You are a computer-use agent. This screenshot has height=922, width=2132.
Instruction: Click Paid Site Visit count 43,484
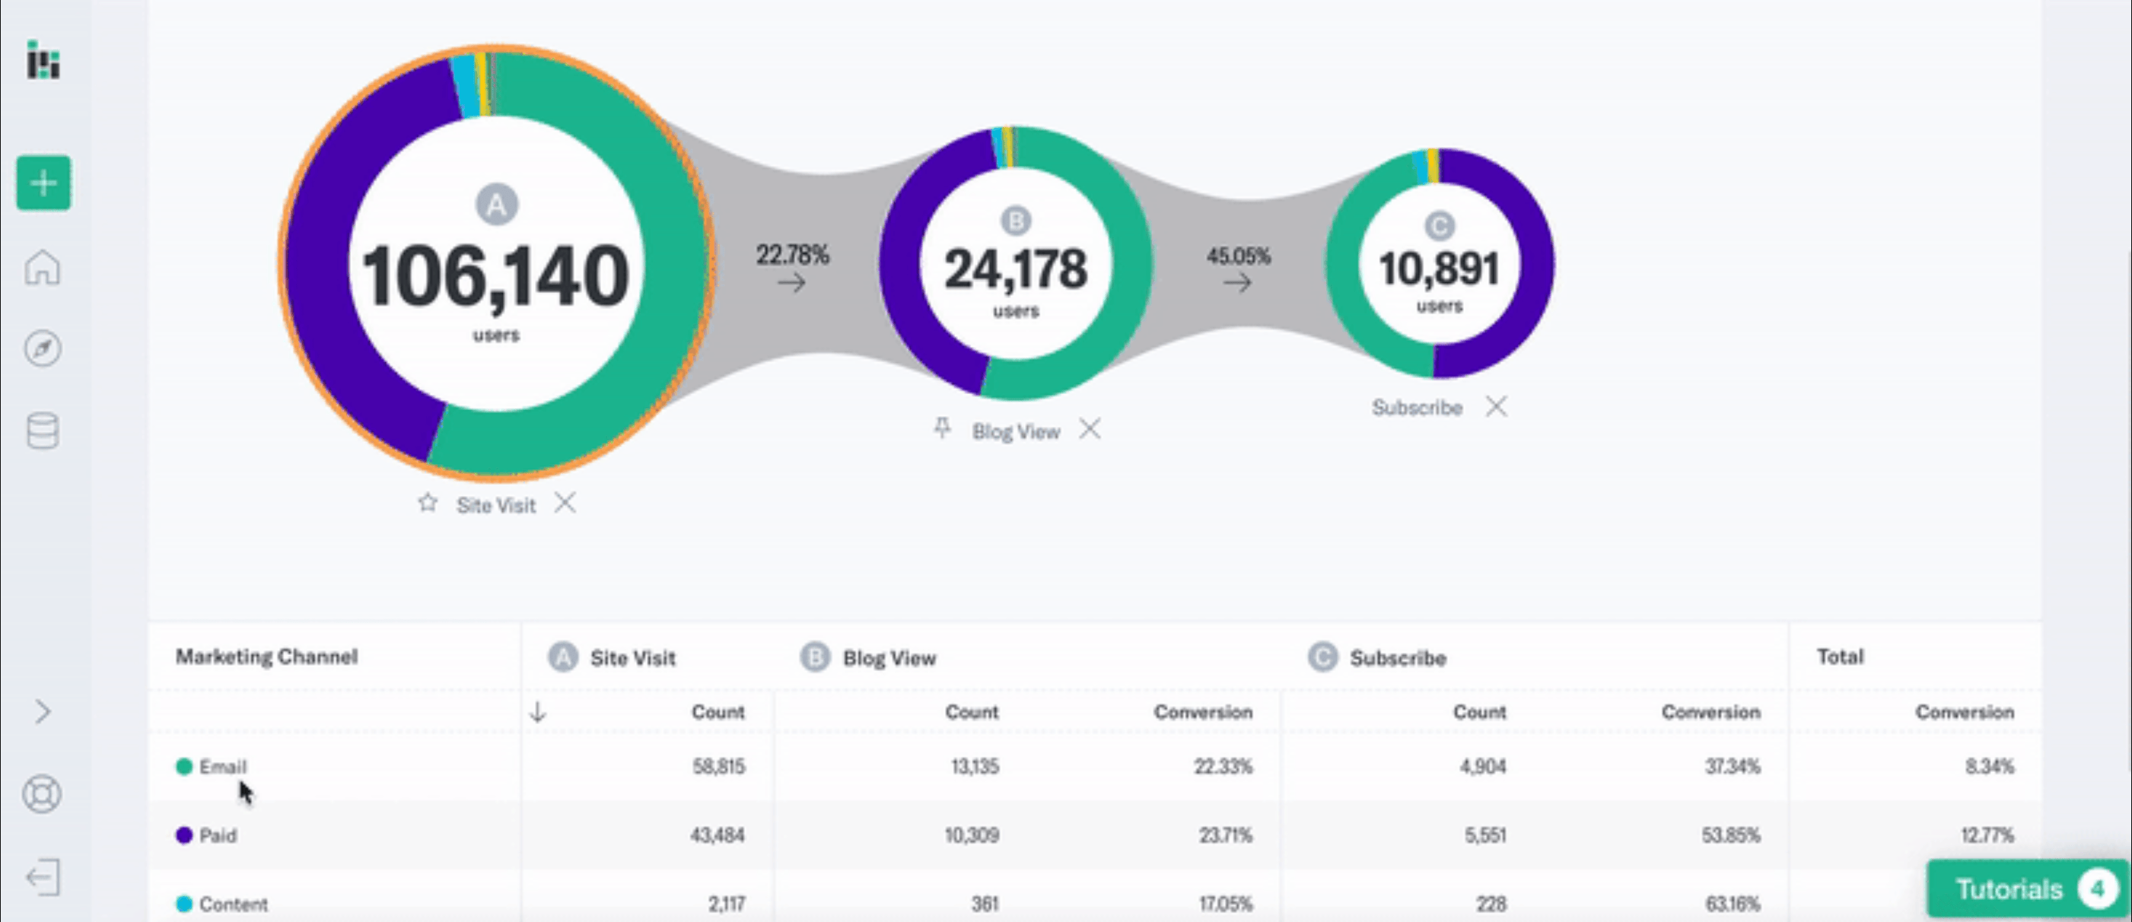pyautogui.click(x=718, y=835)
